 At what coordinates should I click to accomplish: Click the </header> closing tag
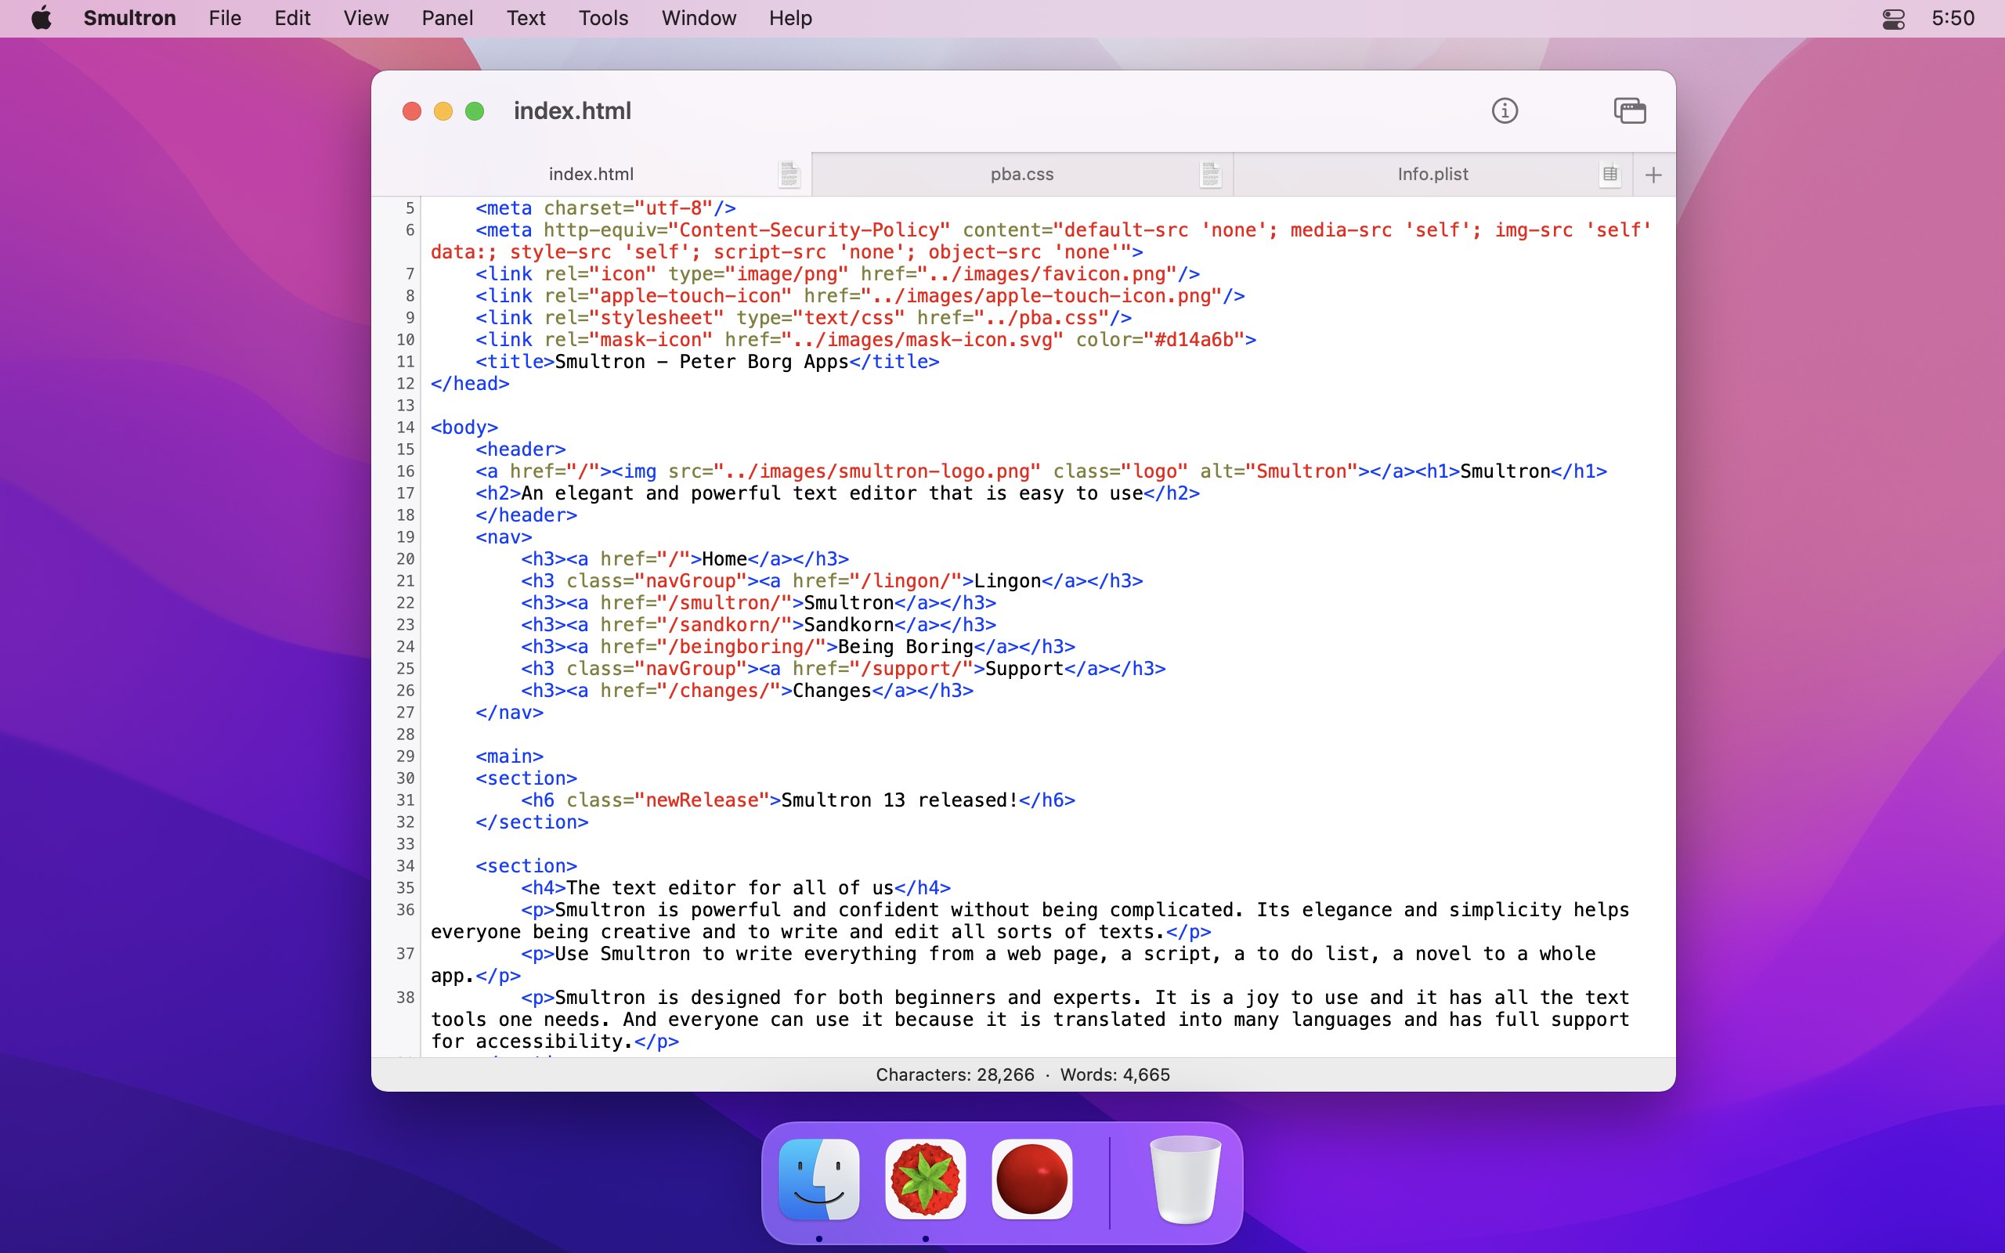pos(526,515)
